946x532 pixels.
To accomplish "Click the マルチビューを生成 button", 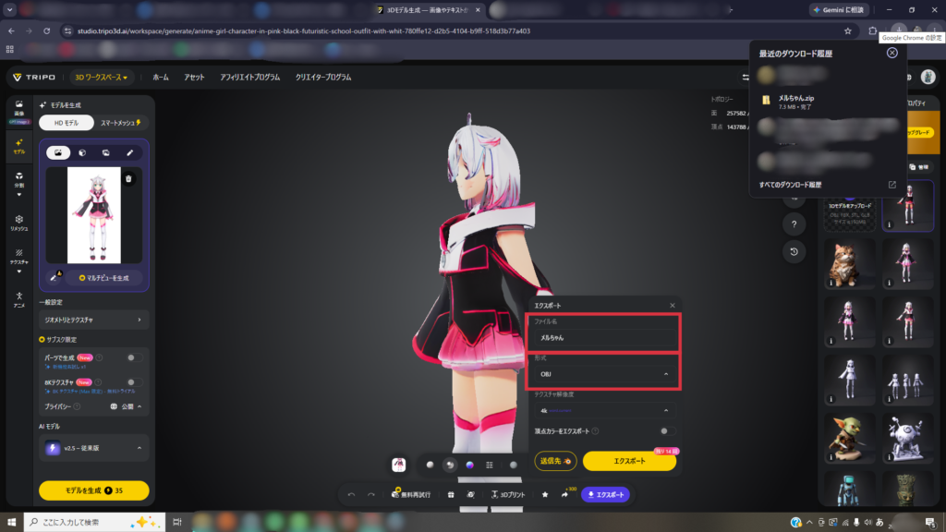I will 103,278.
